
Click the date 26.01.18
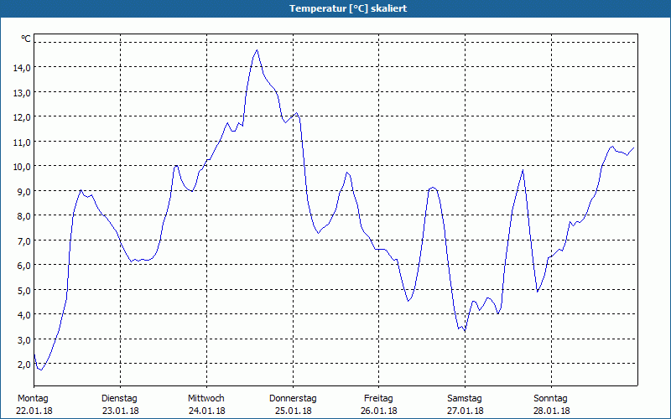[379, 411]
